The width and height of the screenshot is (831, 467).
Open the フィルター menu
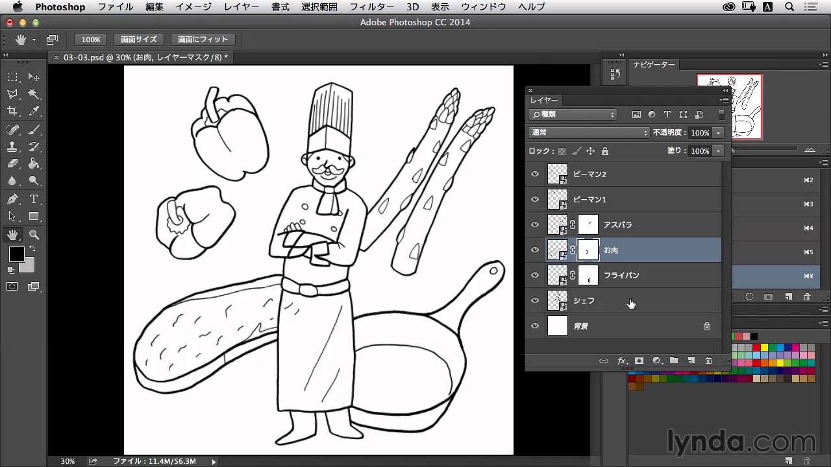[371, 7]
